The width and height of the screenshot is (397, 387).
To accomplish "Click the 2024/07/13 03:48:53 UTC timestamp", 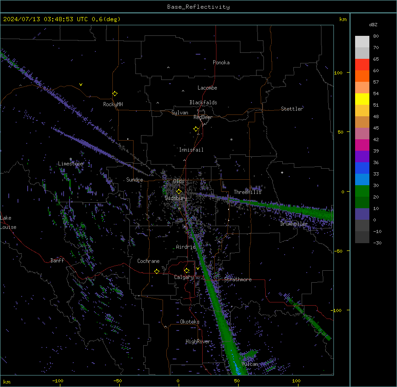I will [x=46, y=19].
